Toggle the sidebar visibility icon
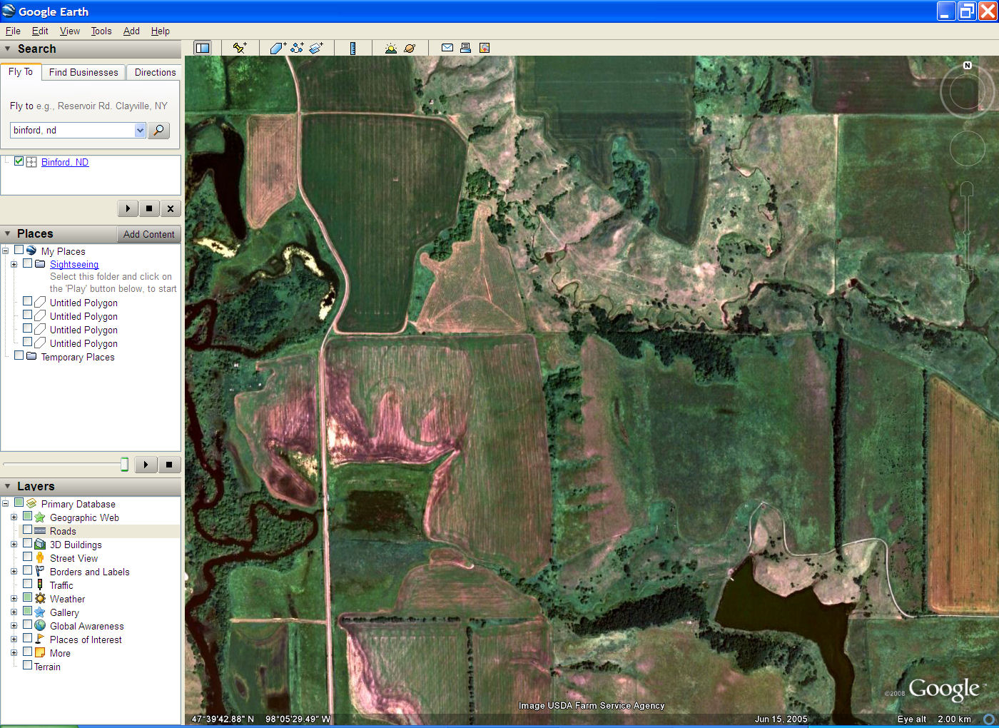 tap(203, 48)
